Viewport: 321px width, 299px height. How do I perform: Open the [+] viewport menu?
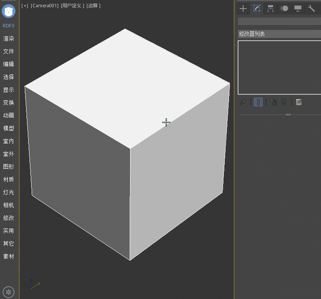pos(25,6)
